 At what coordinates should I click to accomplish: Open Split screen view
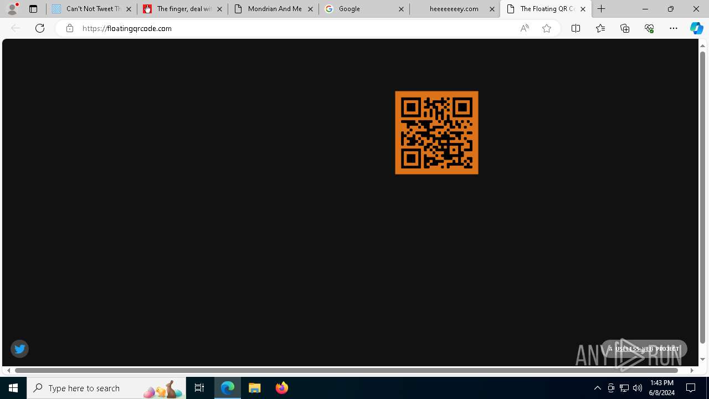576,28
